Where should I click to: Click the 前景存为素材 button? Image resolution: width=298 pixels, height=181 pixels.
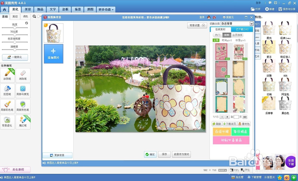tap(181, 154)
